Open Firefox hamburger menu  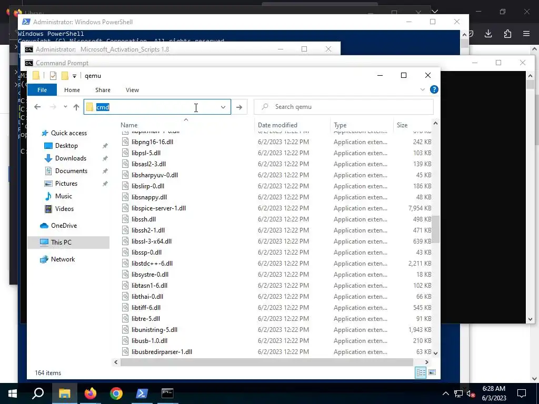(526, 34)
